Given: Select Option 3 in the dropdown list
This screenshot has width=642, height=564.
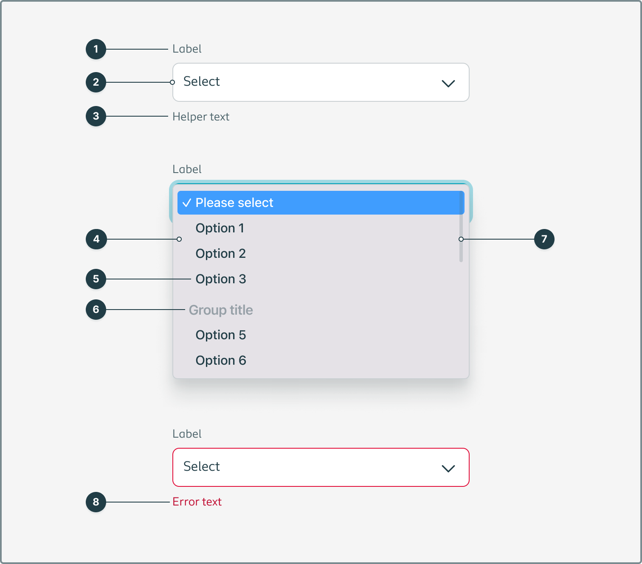Looking at the screenshot, I should tap(221, 279).
